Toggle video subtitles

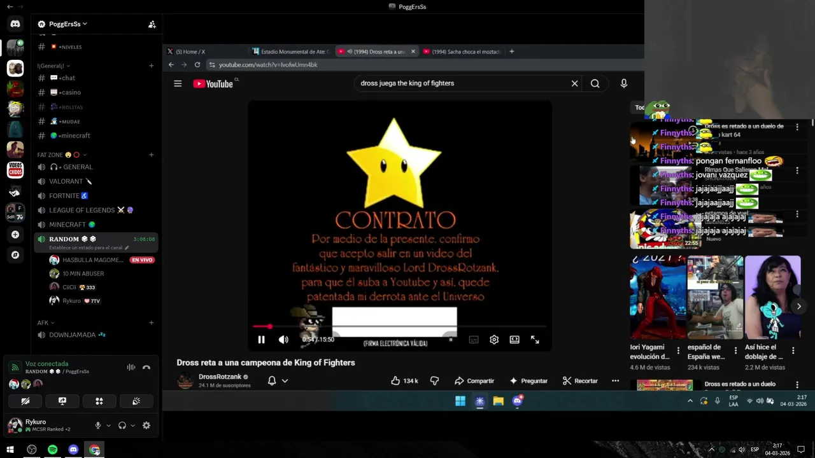coord(474,340)
